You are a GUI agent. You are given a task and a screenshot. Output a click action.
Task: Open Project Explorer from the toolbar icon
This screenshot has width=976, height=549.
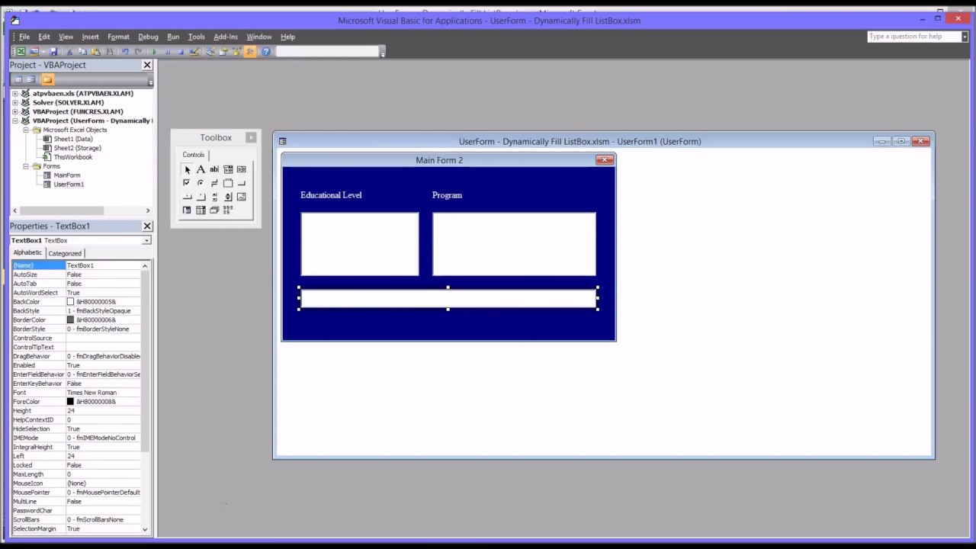point(210,52)
